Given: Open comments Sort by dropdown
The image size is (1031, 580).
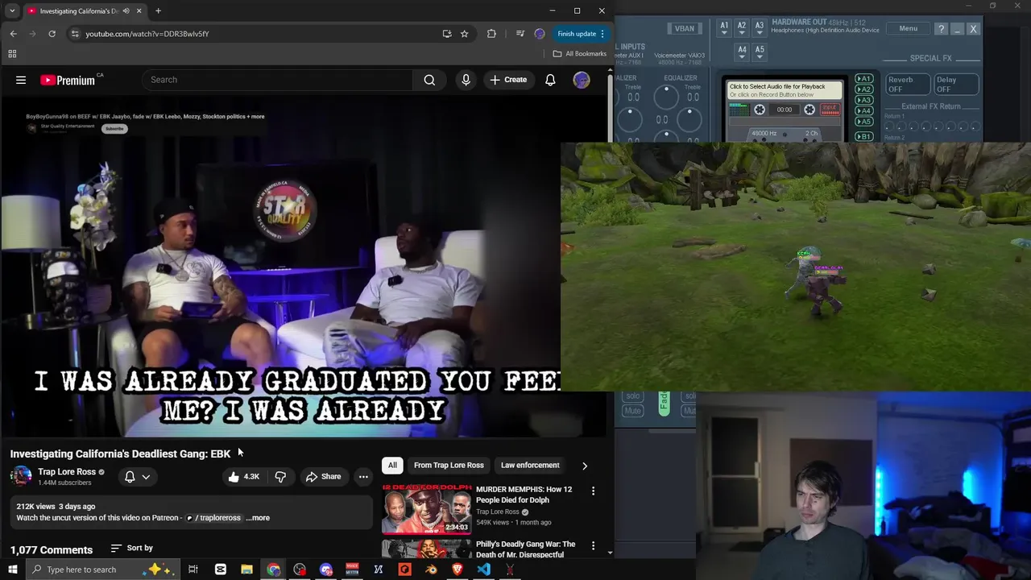Looking at the screenshot, I should [131, 548].
